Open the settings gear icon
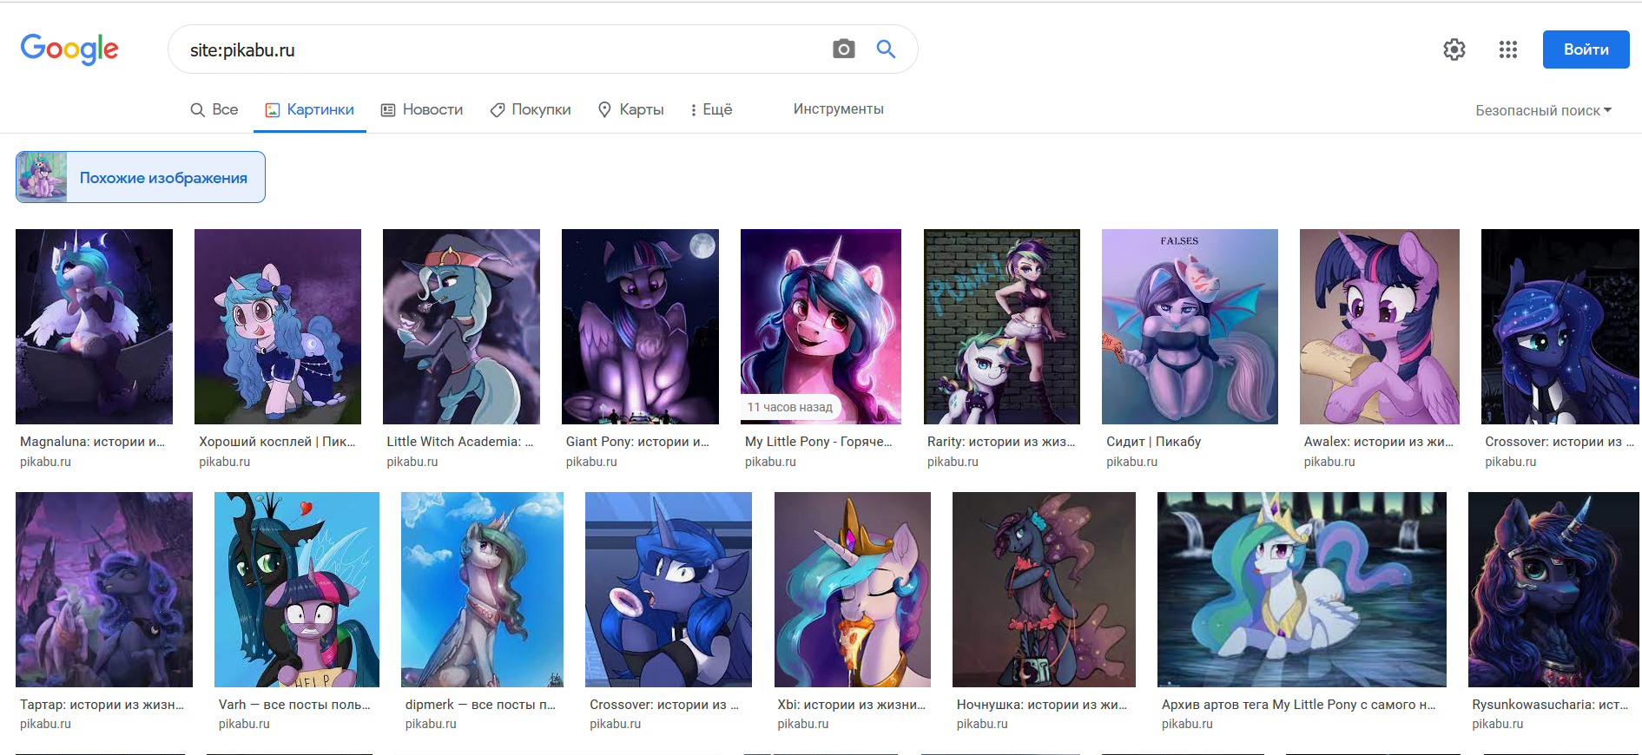1642x755 pixels. pyautogui.click(x=1454, y=49)
